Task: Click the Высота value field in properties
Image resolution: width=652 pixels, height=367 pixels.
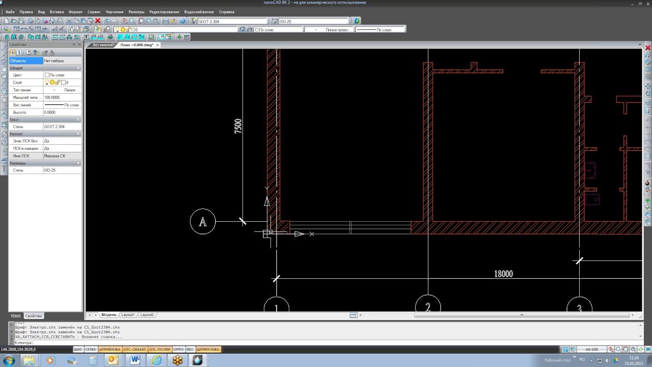Action: pyautogui.click(x=62, y=112)
